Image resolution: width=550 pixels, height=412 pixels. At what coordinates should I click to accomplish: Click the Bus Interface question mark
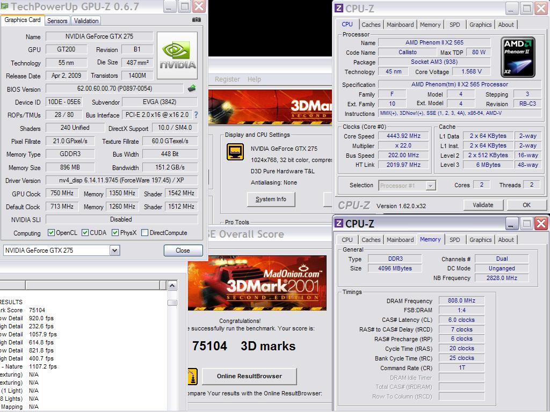pos(196,115)
